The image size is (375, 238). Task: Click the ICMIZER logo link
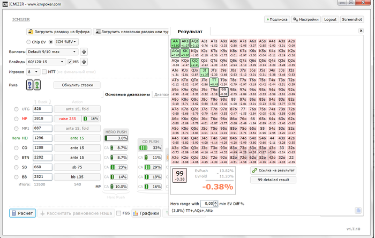tap(21, 19)
